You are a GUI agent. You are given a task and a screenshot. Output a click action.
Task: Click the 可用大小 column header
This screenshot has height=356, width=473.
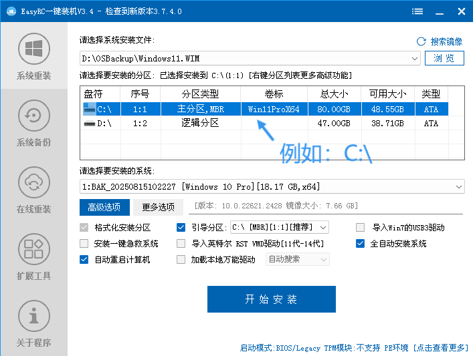tap(387, 94)
